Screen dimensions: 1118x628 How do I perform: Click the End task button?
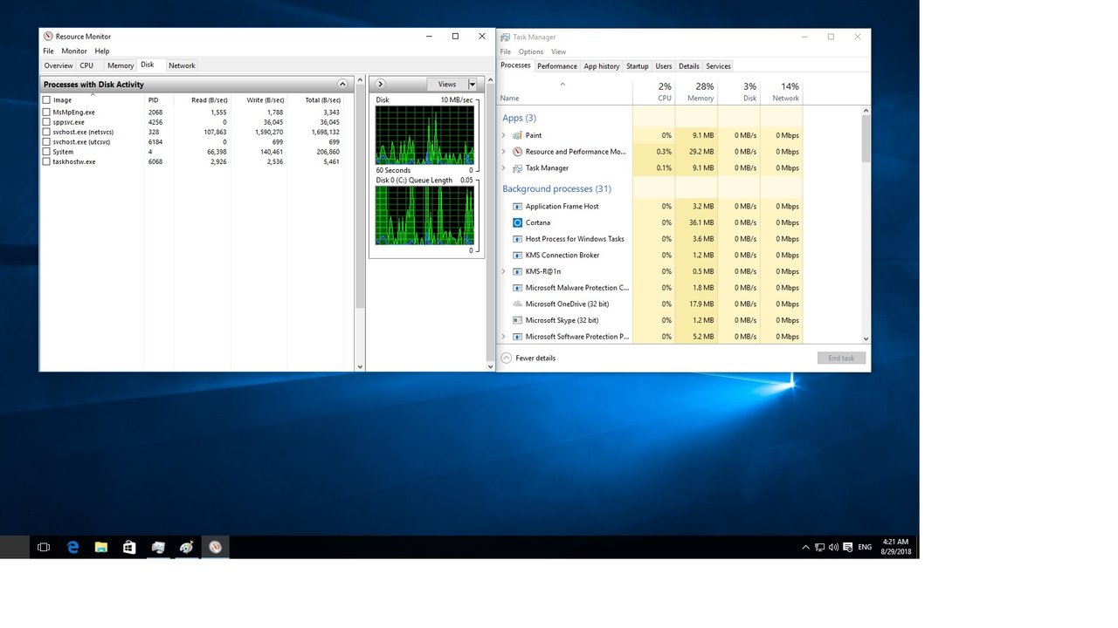point(841,358)
